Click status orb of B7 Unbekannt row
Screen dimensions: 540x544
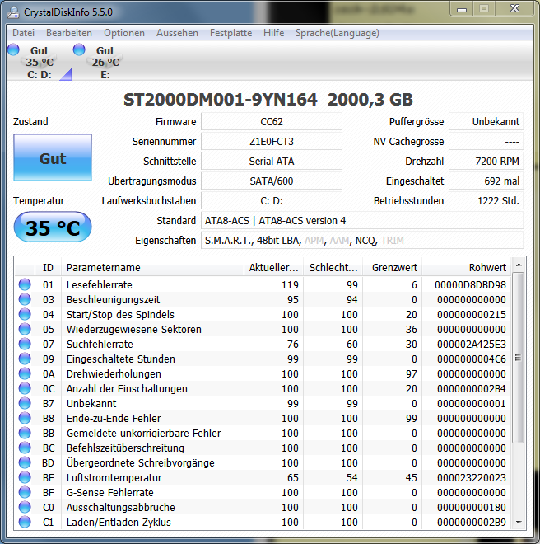coord(25,403)
